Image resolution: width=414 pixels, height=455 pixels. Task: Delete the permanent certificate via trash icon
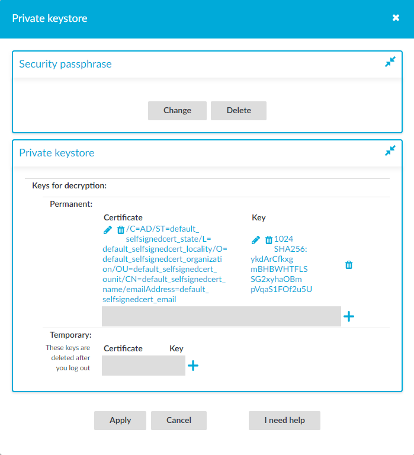(x=121, y=230)
